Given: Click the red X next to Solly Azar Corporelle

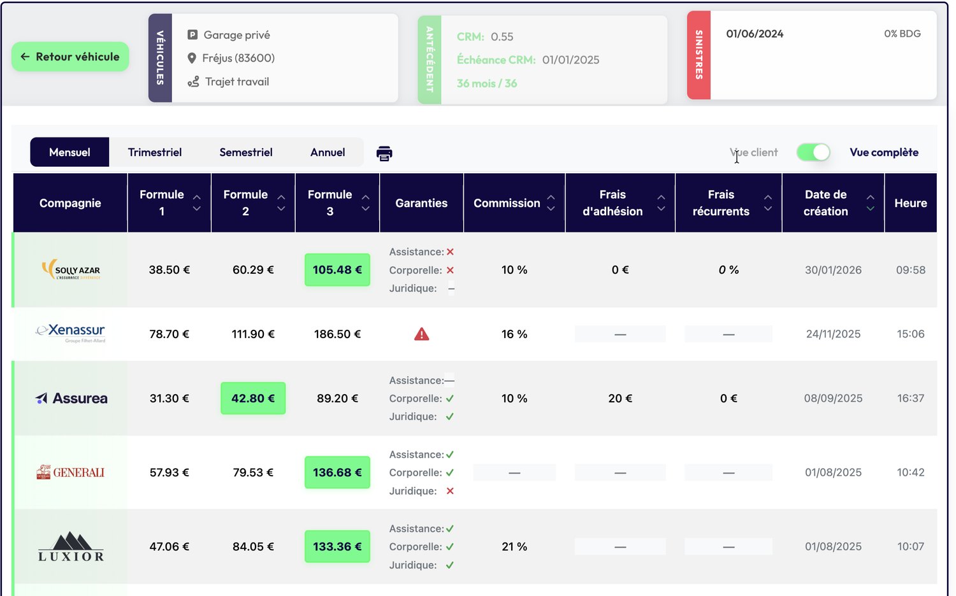Looking at the screenshot, I should [450, 270].
